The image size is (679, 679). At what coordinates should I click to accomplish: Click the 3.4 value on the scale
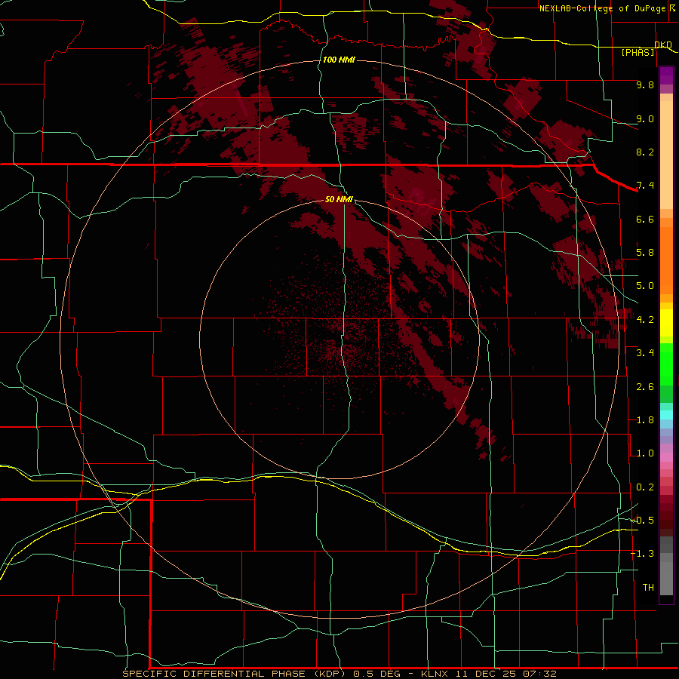coord(645,353)
